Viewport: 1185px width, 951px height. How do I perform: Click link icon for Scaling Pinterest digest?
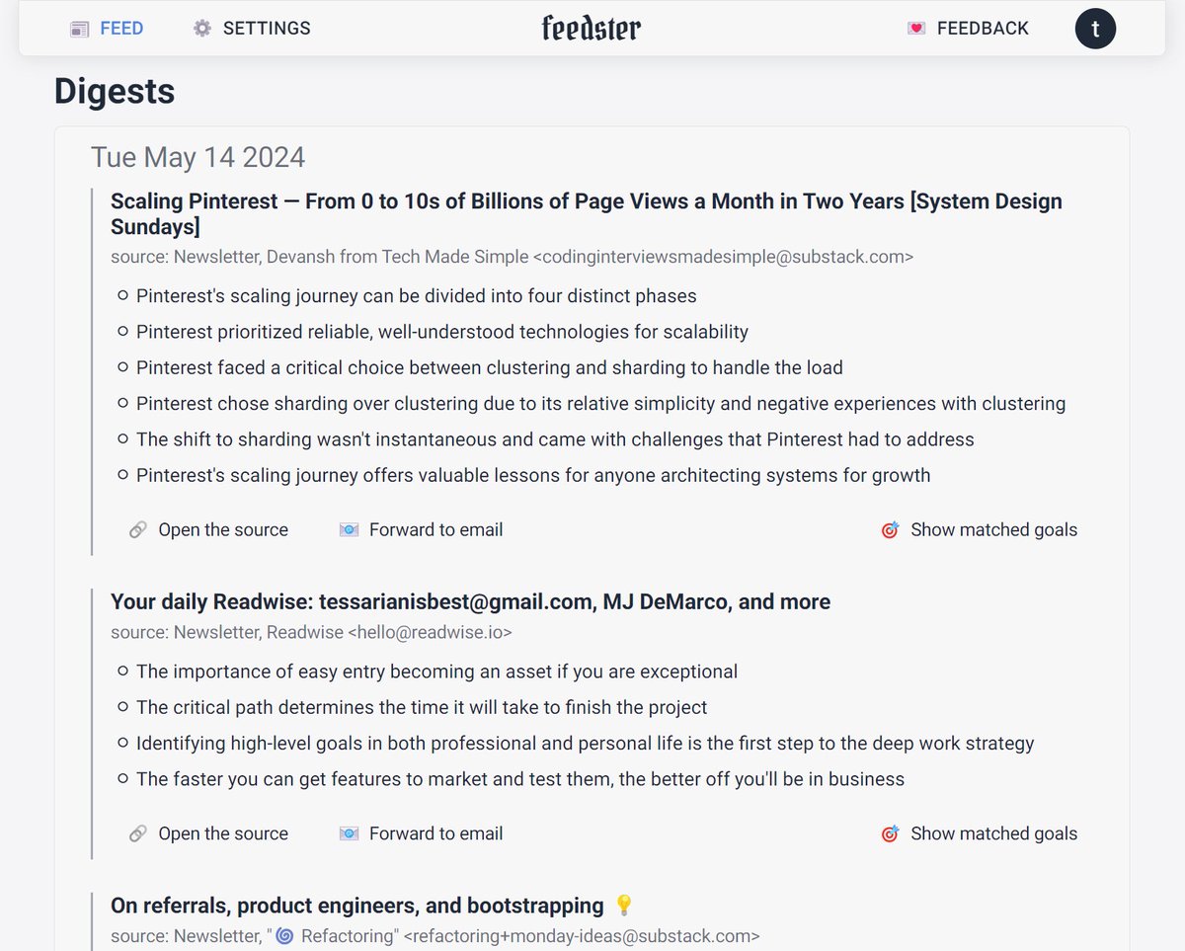pos(138,530)
